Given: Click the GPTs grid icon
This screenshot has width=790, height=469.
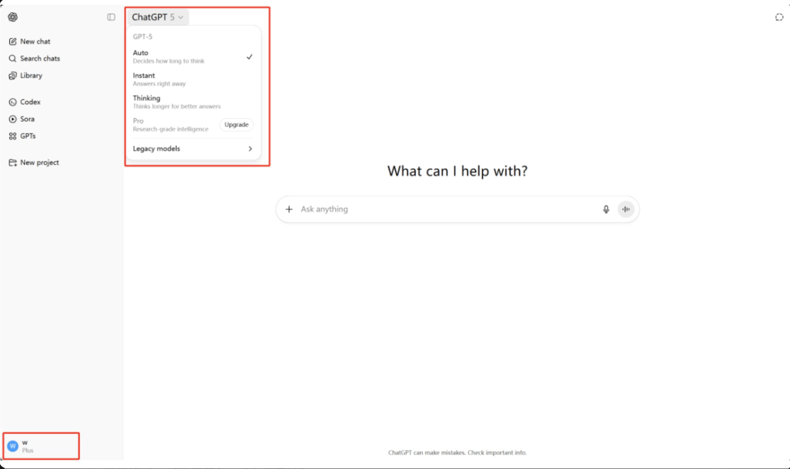Looking at the screenshot, I should click(x=13, y=136).
